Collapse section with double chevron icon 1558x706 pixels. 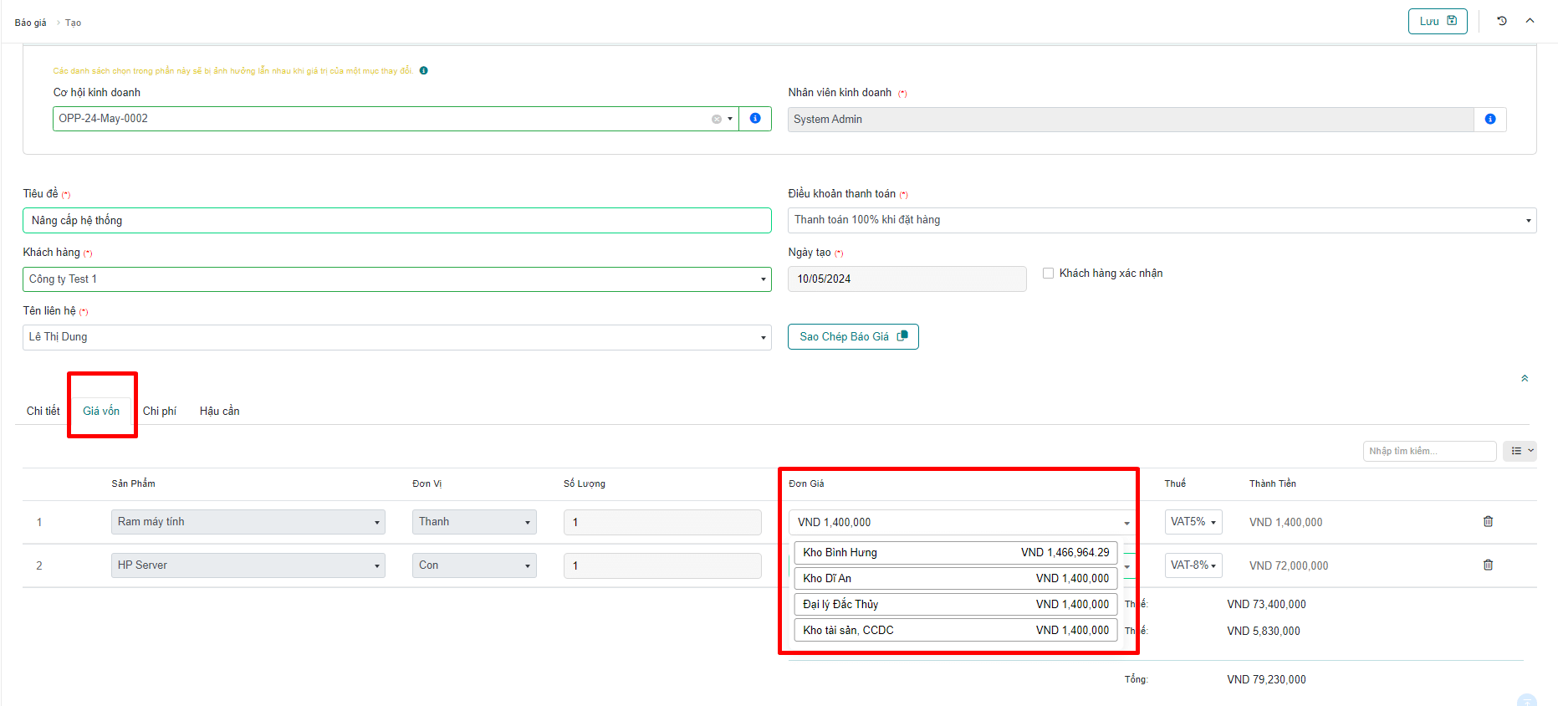[x=1525, y=379]
